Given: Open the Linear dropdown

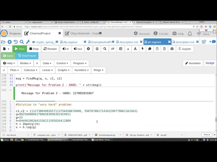Looking at the screenshot, I should (47, 70).
